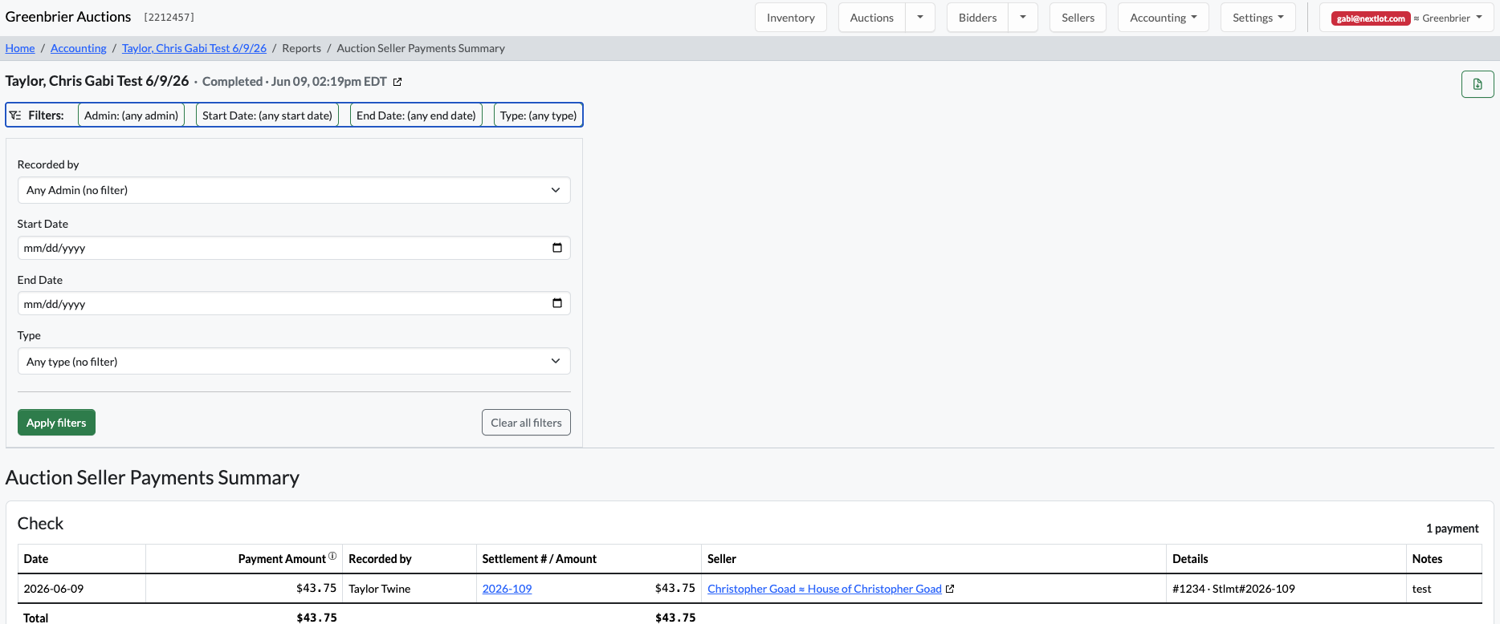1500x624 pixels.
Task: Open the Accounting menu in navbar
Action: point(1163,18)
